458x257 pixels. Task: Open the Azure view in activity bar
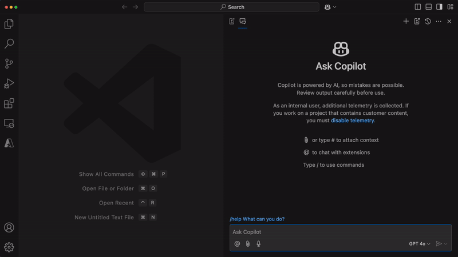[9, 143]
